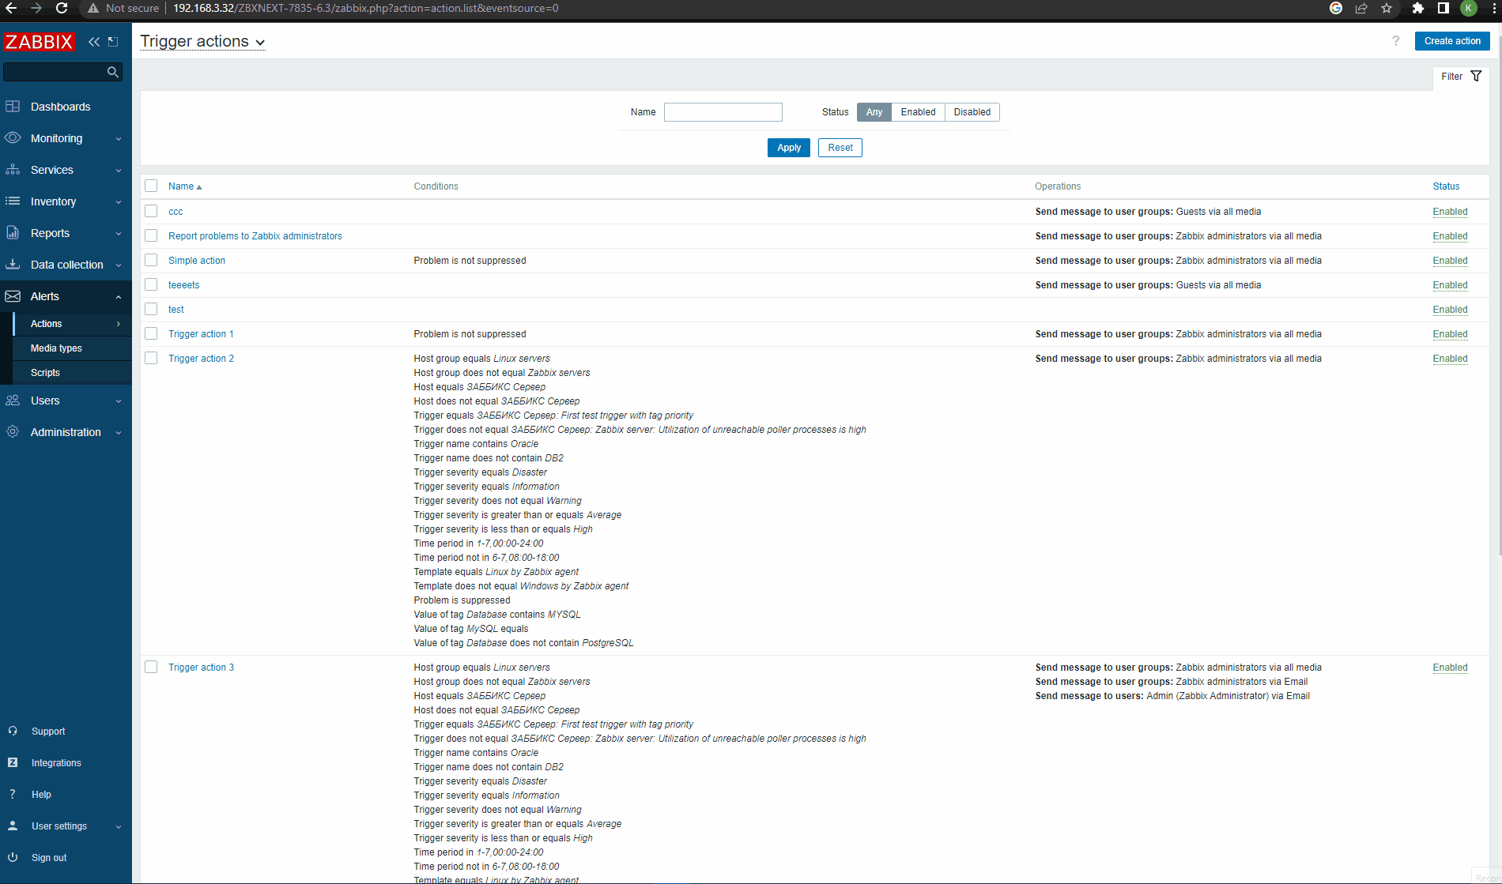
Task: Click the Alerts envelope icon
Action: point(13,296)
